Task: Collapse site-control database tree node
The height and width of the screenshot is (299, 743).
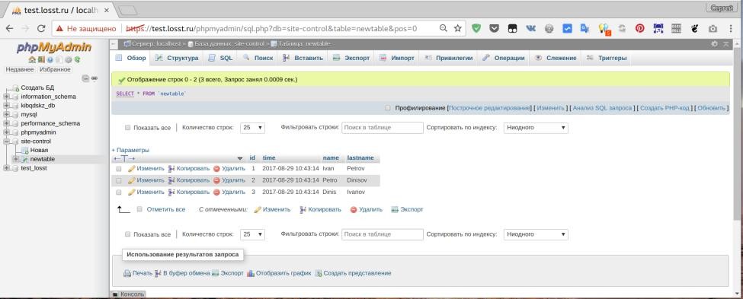Action: [x=6, y=141]
